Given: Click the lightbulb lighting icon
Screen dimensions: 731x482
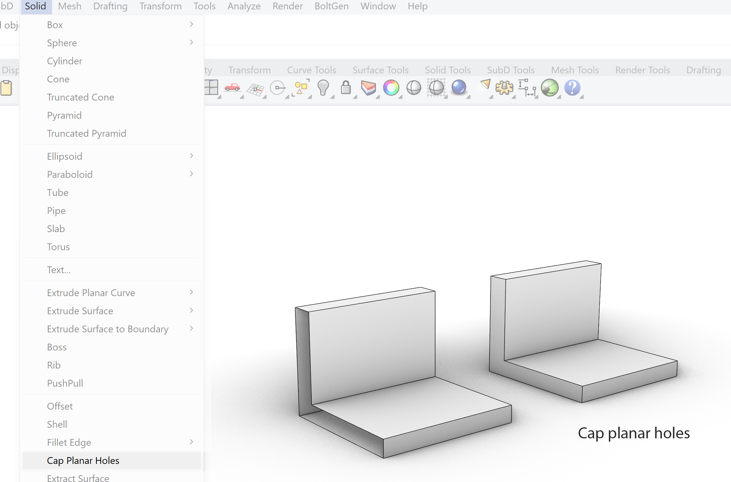Looking at the screenshot, I should click(324, 88).
